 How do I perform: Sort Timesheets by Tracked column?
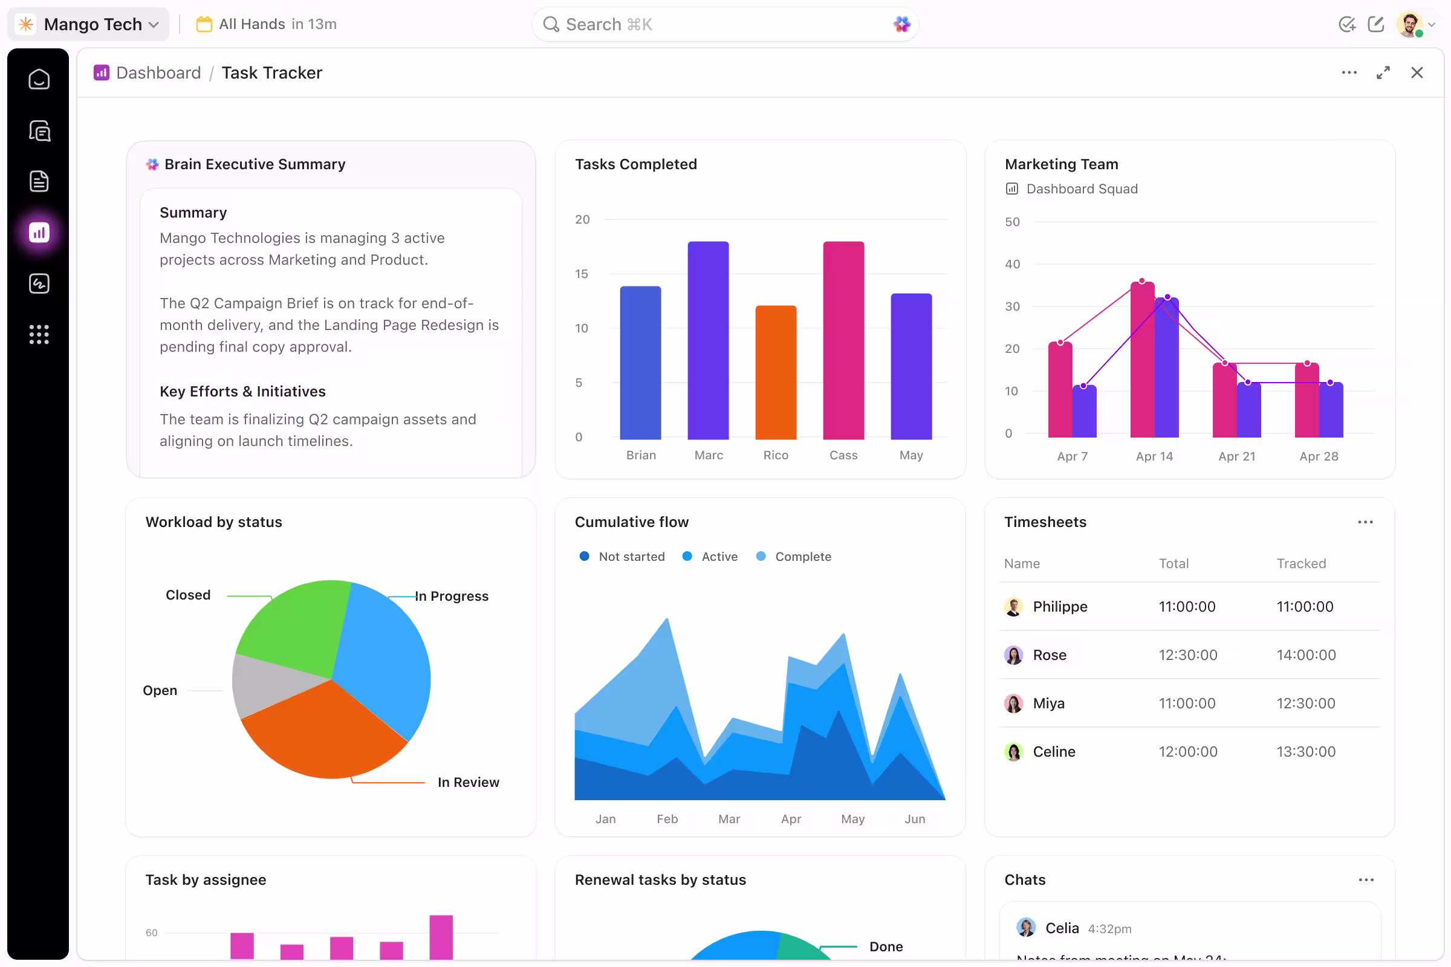[1301, 564]
